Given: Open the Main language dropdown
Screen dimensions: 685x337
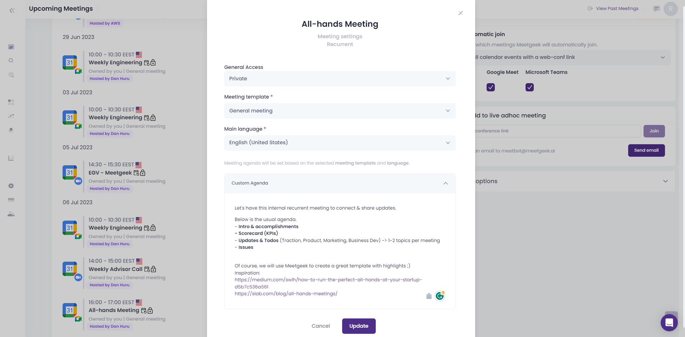Looking at the screenshot, I should tap(340, 143).
